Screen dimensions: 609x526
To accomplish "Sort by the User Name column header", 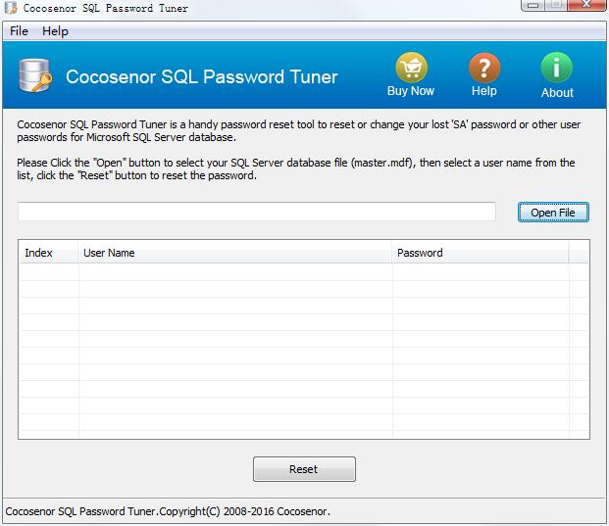I will point(235,253).
